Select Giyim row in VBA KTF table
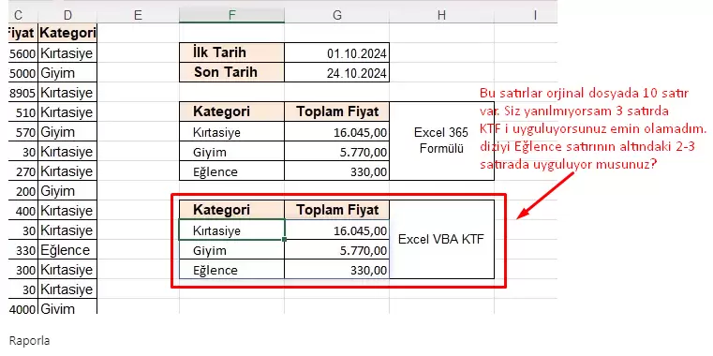 [x=232, y=249]
